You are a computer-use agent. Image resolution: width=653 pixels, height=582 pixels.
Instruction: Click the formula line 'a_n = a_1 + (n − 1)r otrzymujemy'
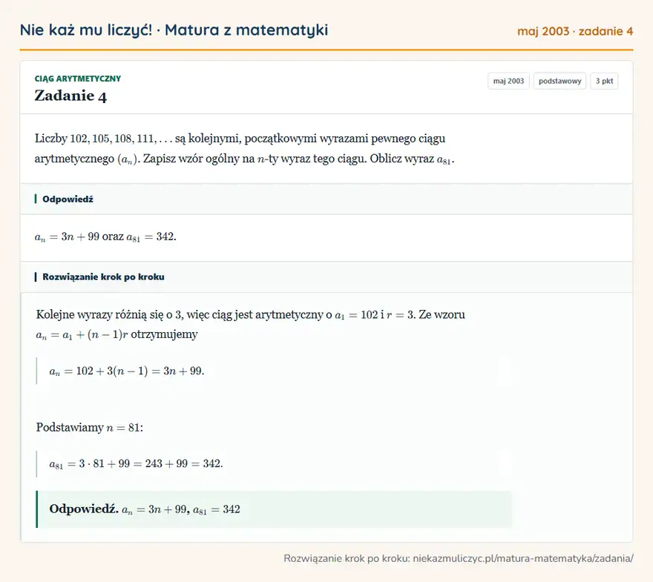[x=117, y=334]
